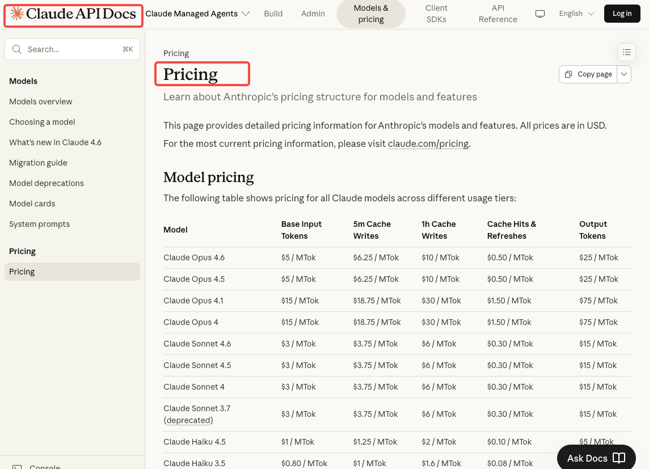The image size is (649, 469).
Task: Click the theme monitor icon in header
Action: point(540,14)
